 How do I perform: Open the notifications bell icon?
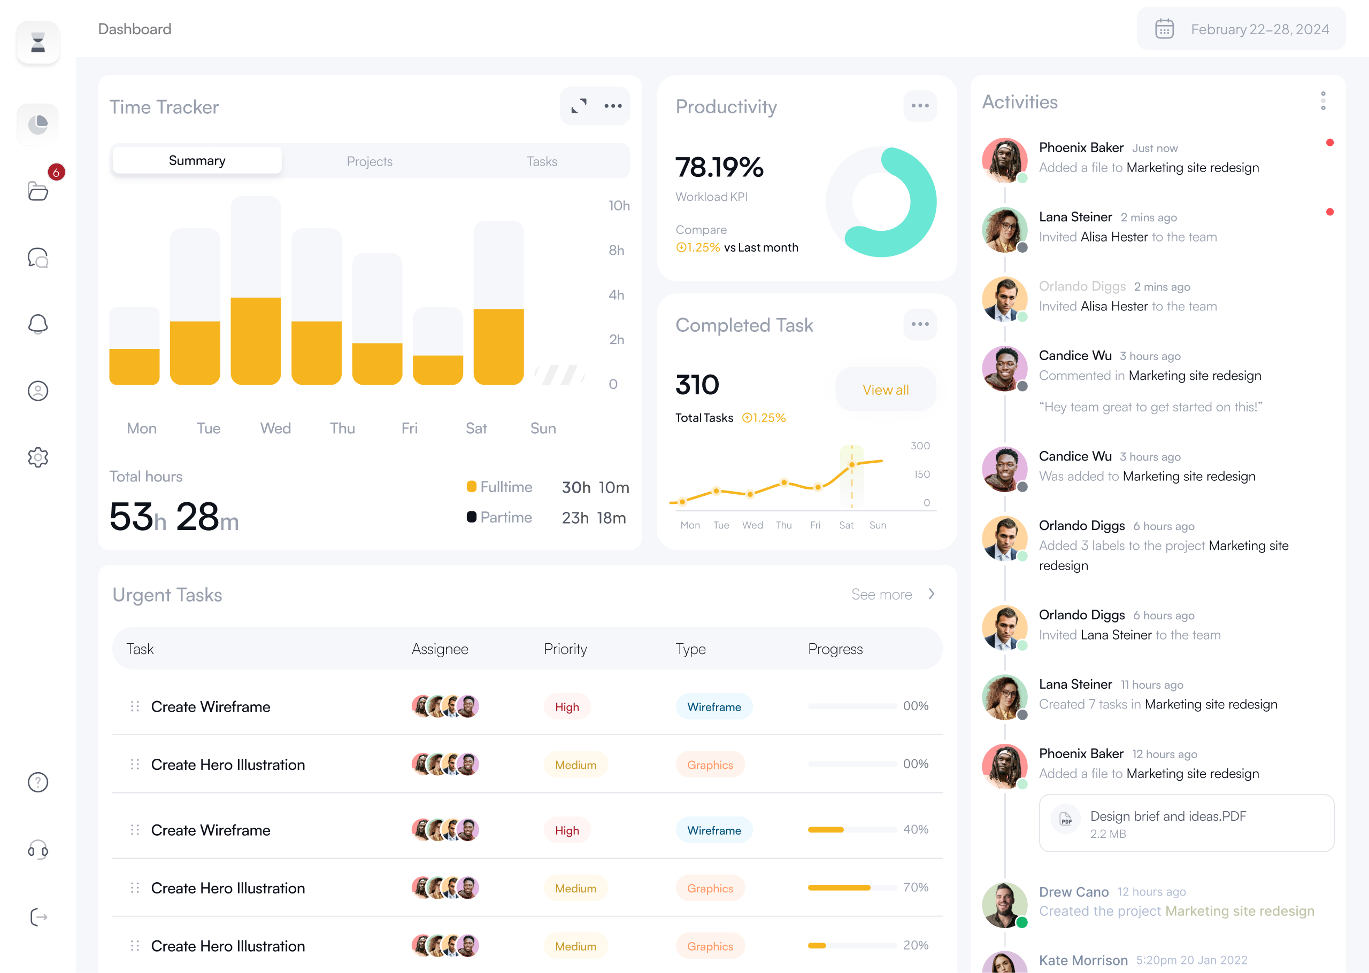38,324
